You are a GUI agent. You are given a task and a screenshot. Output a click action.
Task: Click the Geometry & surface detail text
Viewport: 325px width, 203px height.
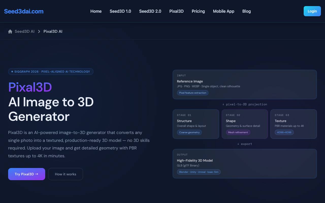pos(243,126)
